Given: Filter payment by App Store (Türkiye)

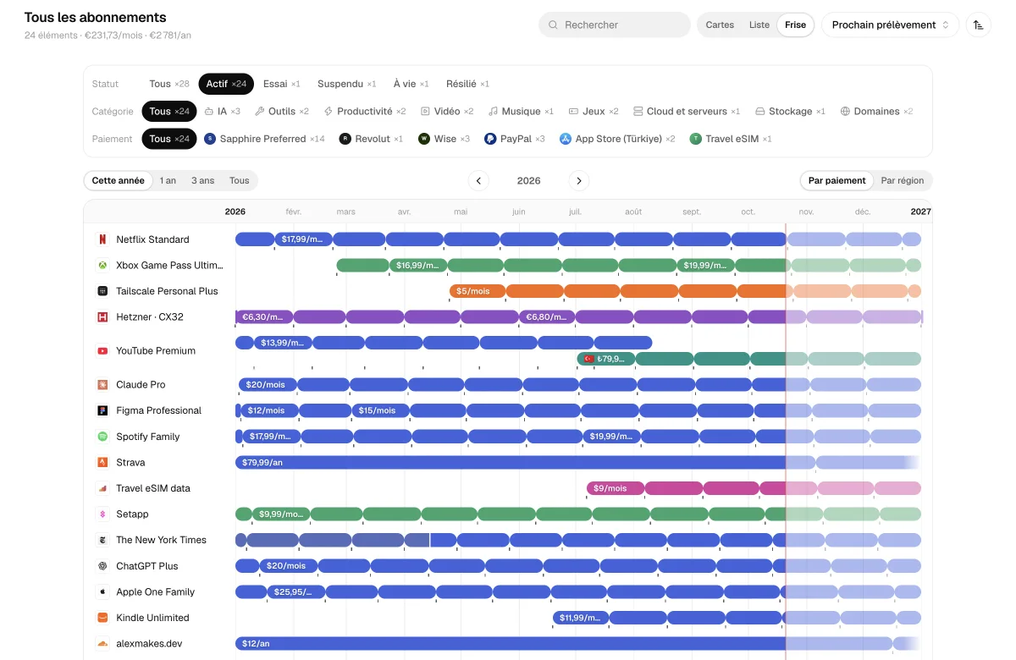Looking at the screenshot, I should 617,139.
